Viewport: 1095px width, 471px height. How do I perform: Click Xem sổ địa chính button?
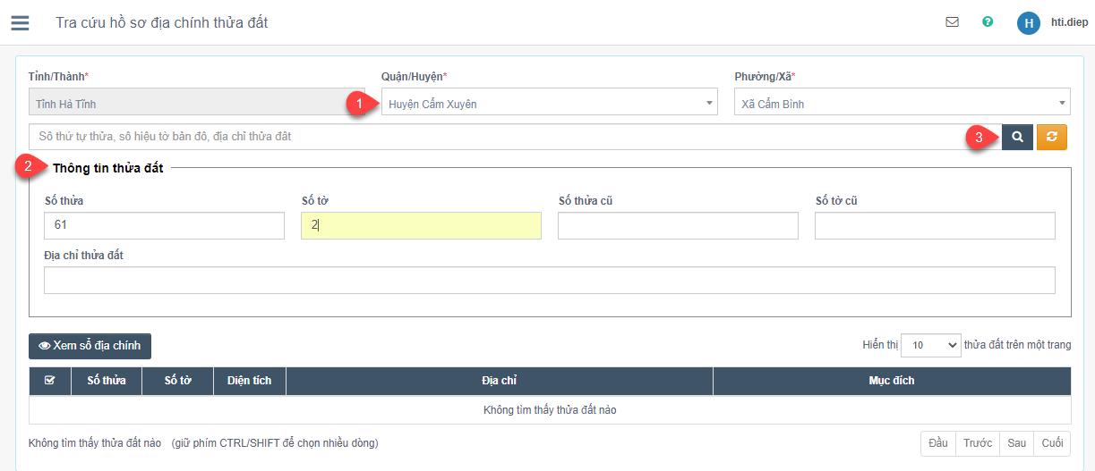(90, 346)
